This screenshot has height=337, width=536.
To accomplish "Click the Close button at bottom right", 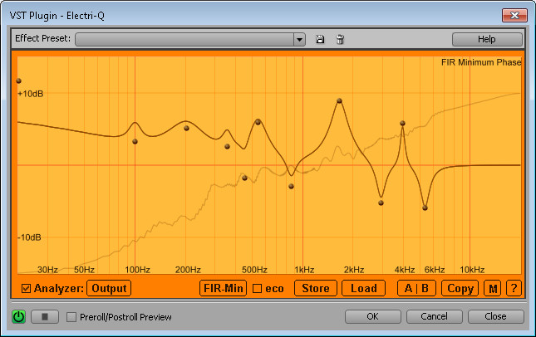I will coord(495,316).
